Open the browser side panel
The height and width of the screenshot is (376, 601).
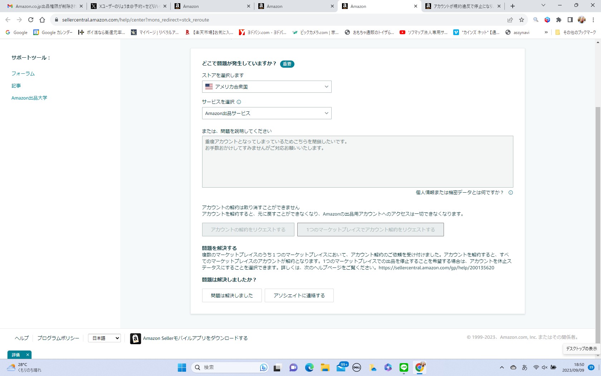(x=570, y=20)
